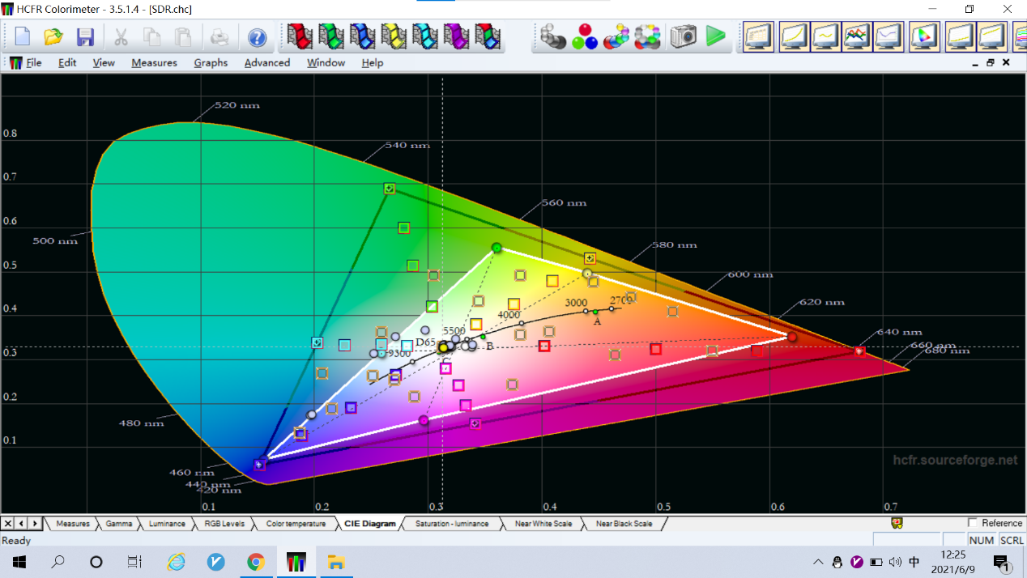Viewport: 1027px width, 578px height.
Task: Open the flat yellow line monitor icon
Action: (x=961, y=36)
